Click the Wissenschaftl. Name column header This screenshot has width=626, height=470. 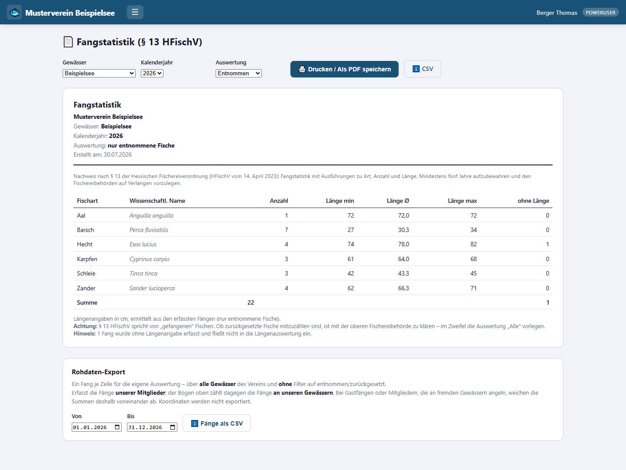(157, 201)
